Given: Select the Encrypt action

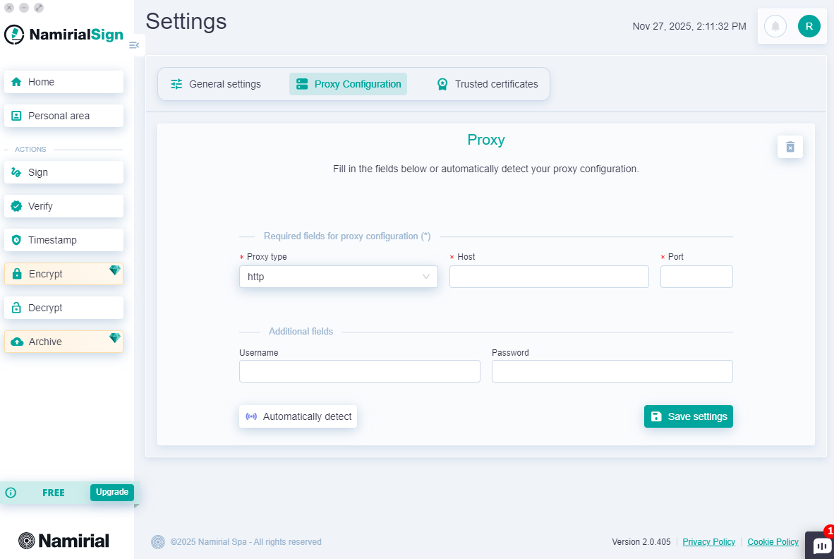Looking at the screenshot, I should (x=64, y=274).
